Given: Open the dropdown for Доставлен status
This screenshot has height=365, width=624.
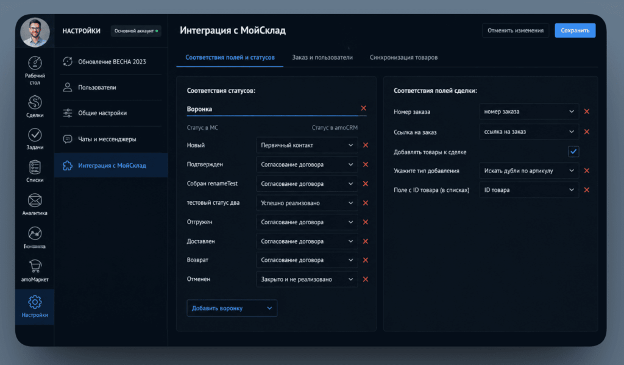Looking at the screenshot, I should 307,241.
